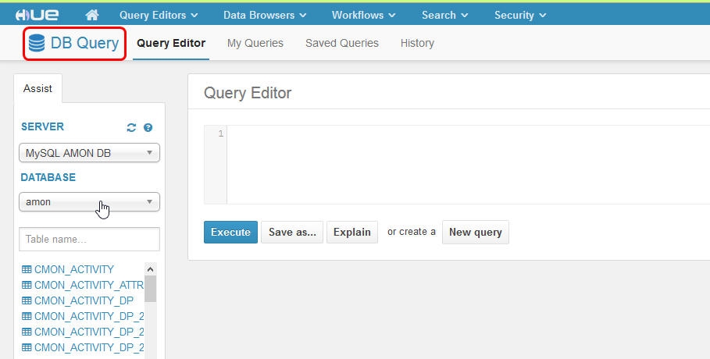Go to the Home icon

92,15
